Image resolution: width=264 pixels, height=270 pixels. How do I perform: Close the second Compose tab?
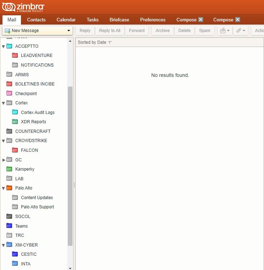(238, 20)
